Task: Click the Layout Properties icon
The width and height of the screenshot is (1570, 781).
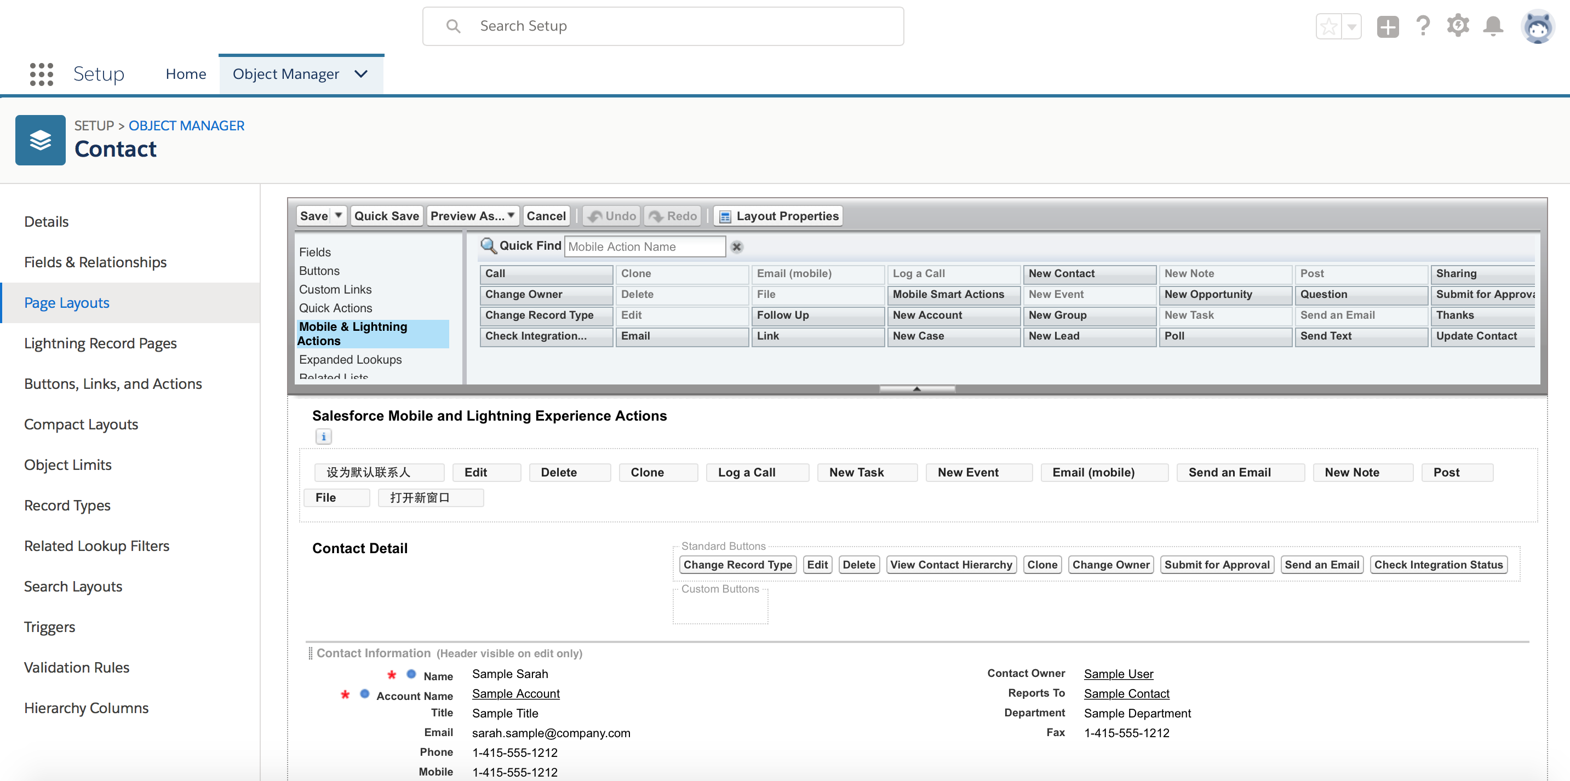Action: click(x=725, y=216)
